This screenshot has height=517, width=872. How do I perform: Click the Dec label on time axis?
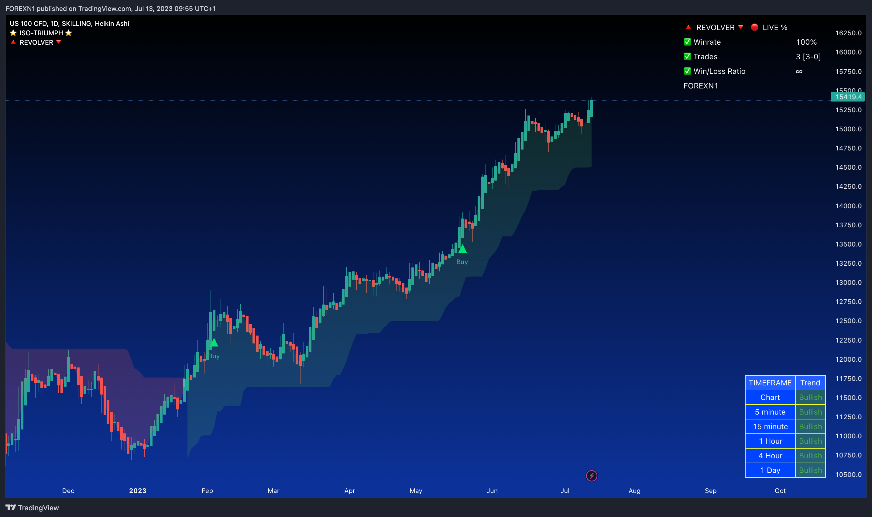(x=68, y=491)
